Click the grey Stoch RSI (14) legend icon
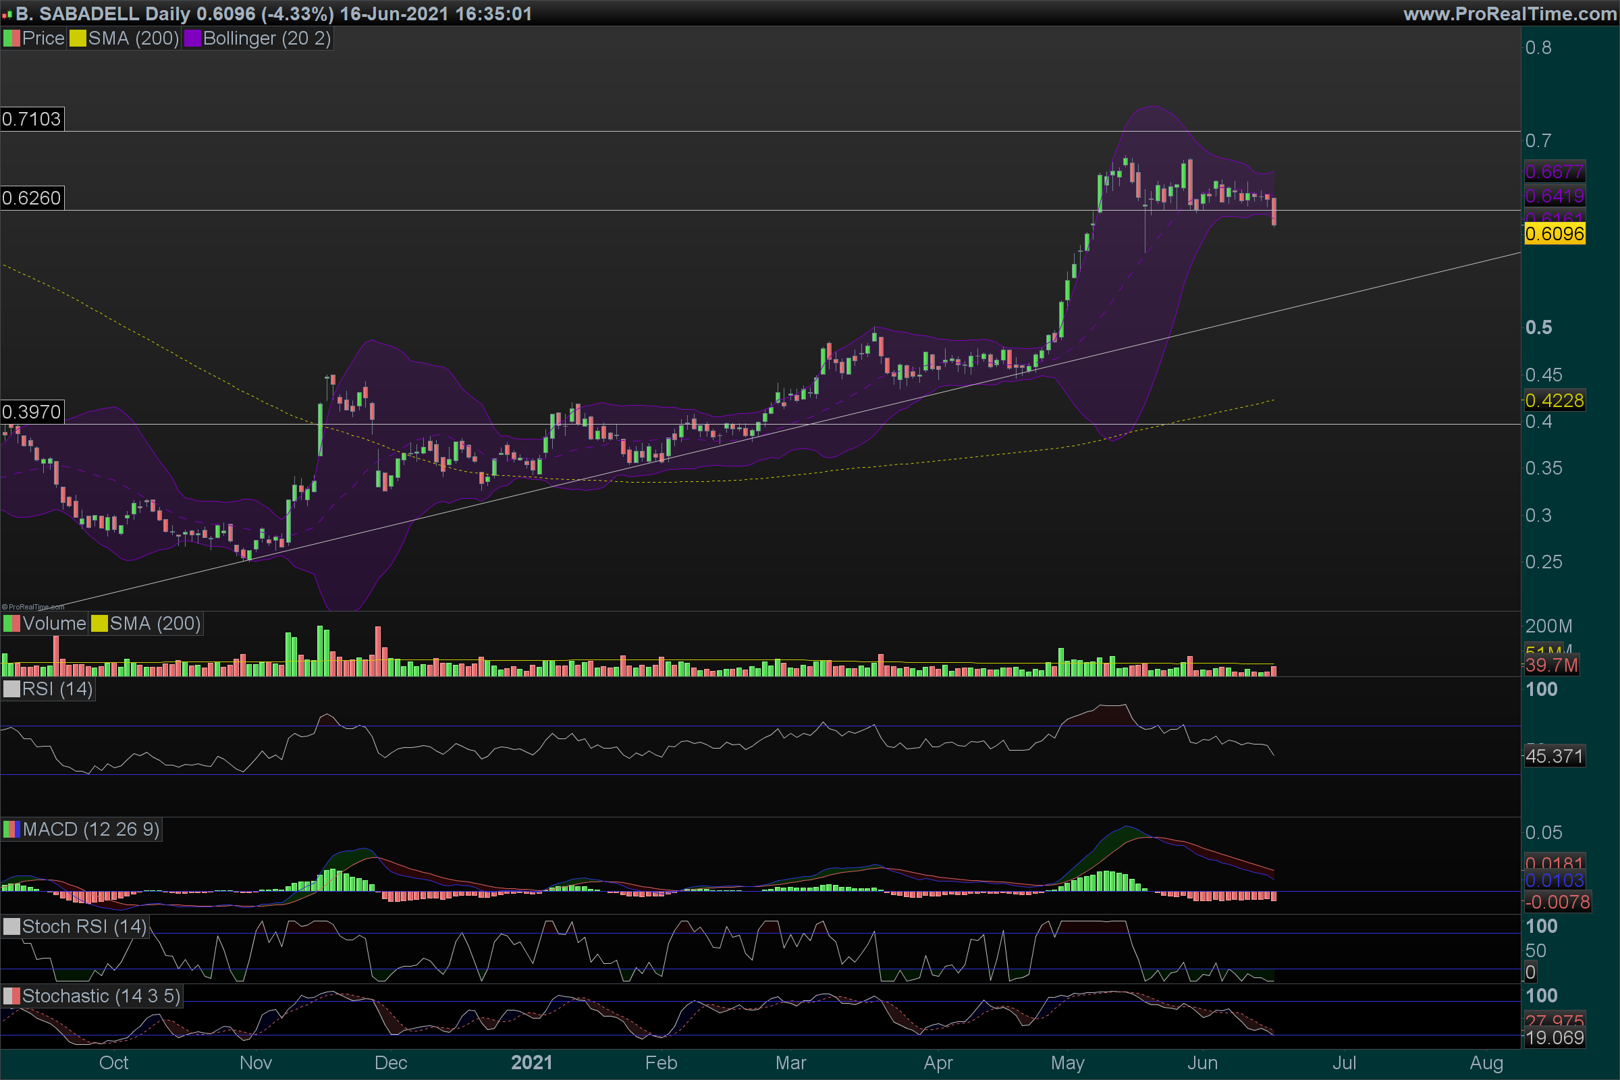This screenshot has width=1620, height=1080. click(11, 926)
